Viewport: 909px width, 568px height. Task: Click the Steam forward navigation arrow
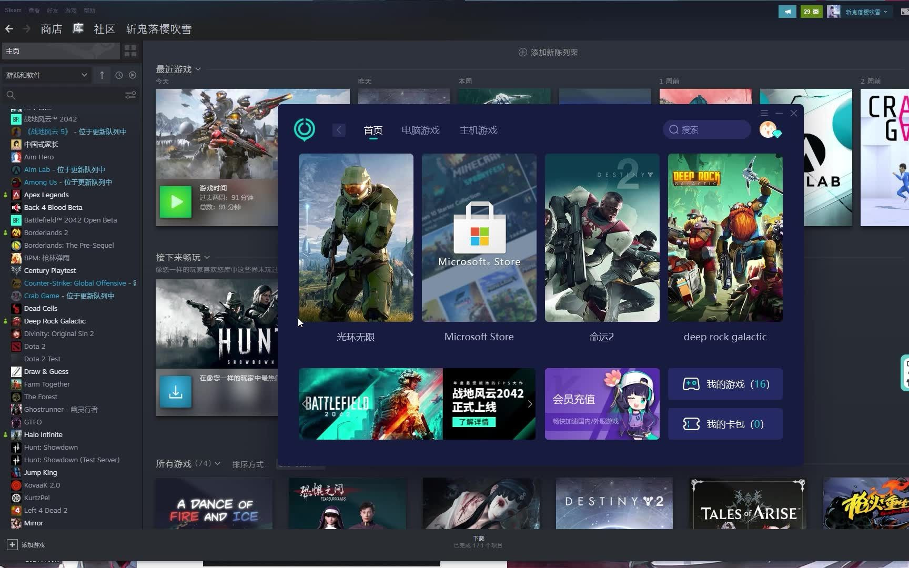pyautogui.click(x=26, y=29)
